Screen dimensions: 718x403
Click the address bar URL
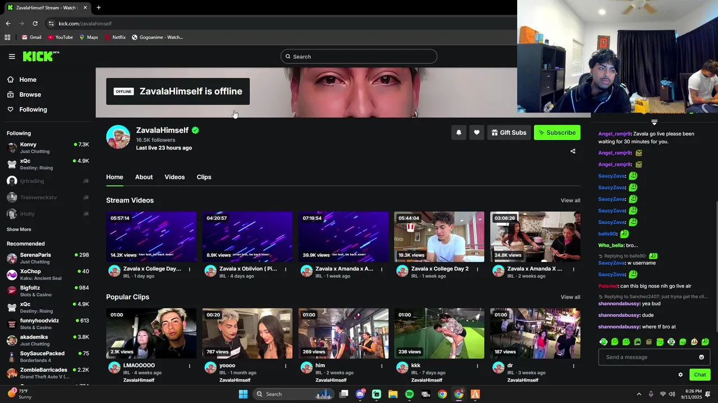pyautogui.click(x=85, y=24)
